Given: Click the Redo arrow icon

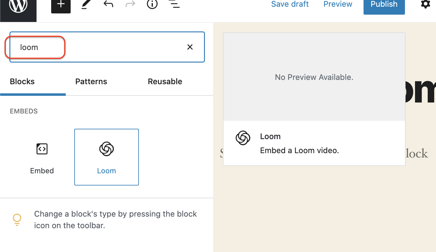Looking at the screenshot, I should point(130,4).
